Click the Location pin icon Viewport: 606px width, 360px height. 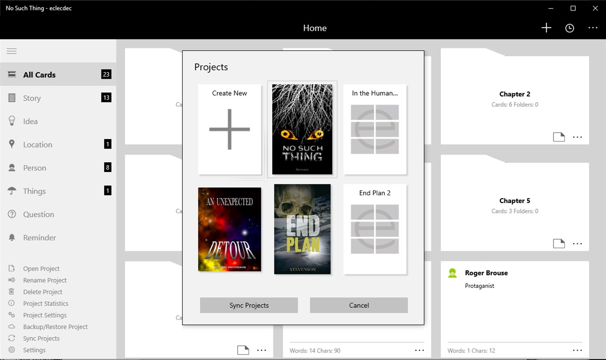[x=12, y=144]
